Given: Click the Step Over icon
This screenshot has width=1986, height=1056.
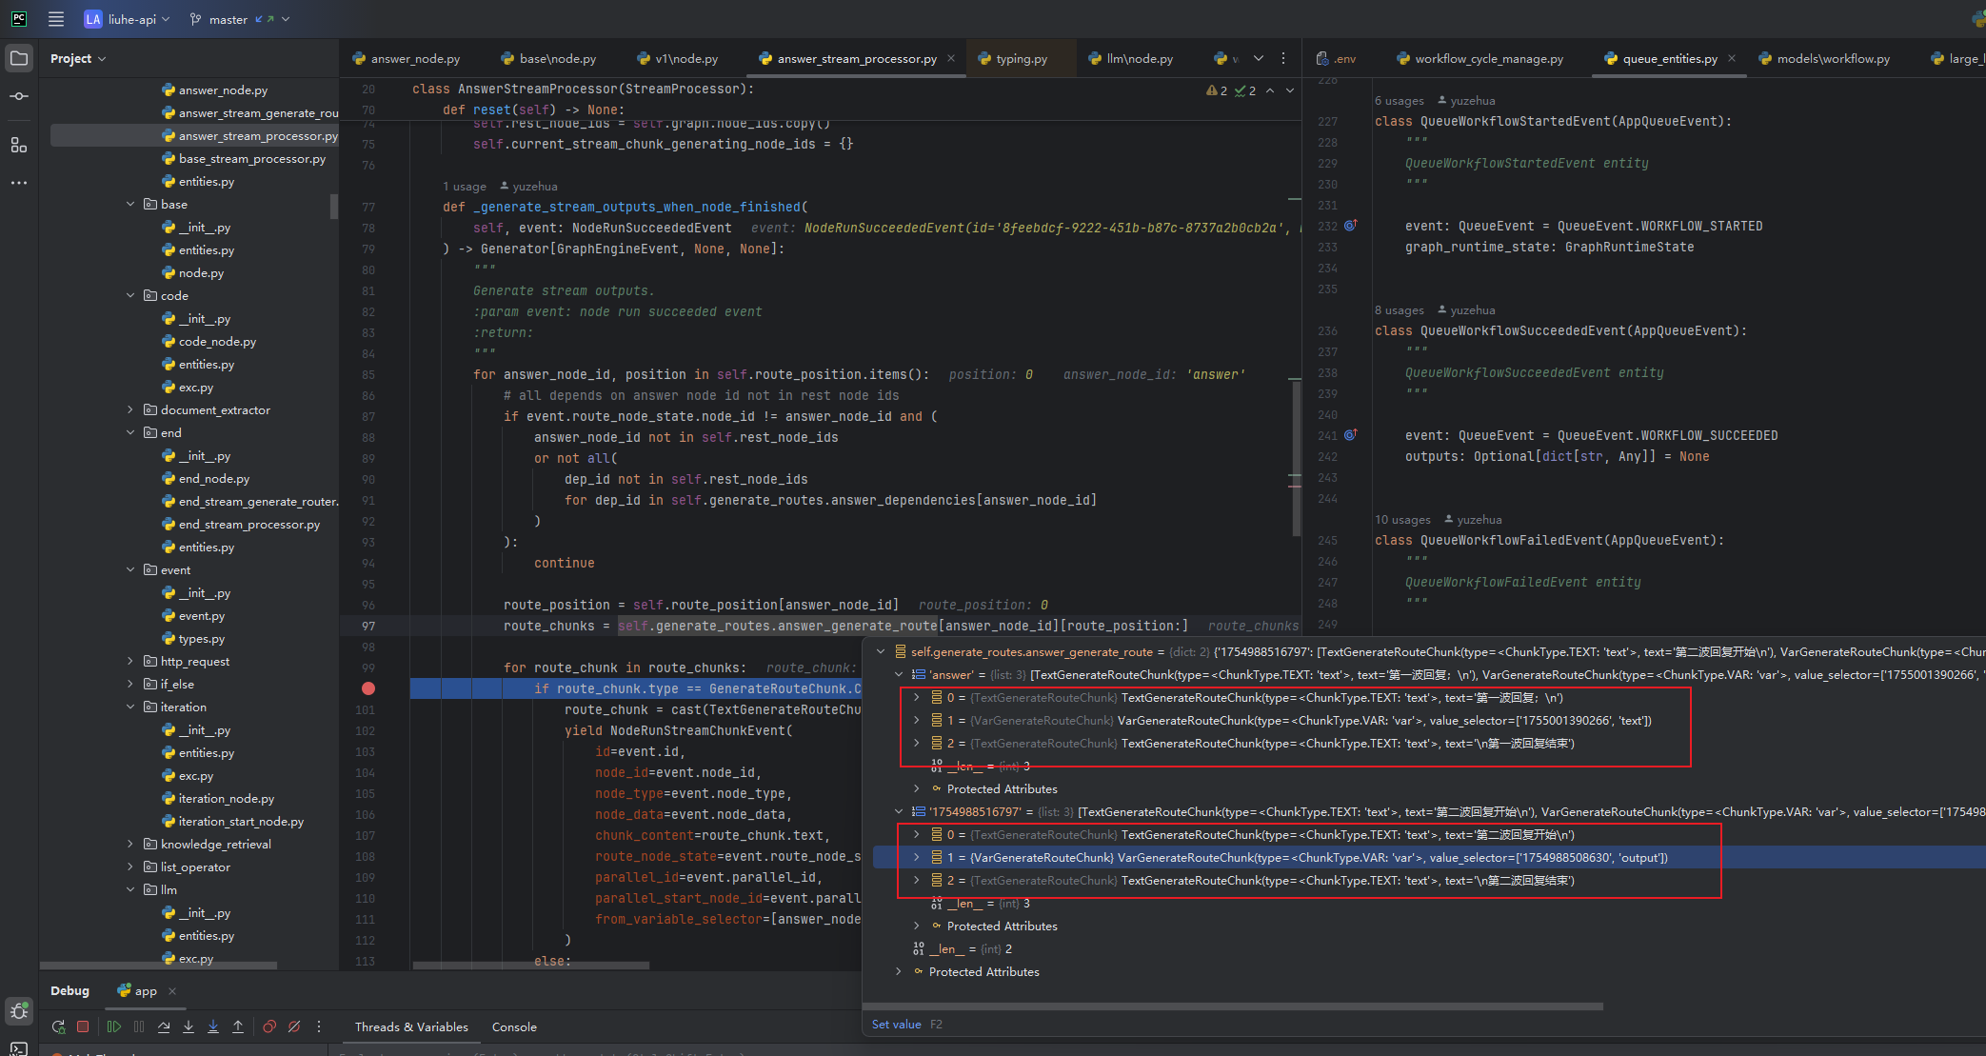Looking at the screenshot, I should coord(164,1026).
